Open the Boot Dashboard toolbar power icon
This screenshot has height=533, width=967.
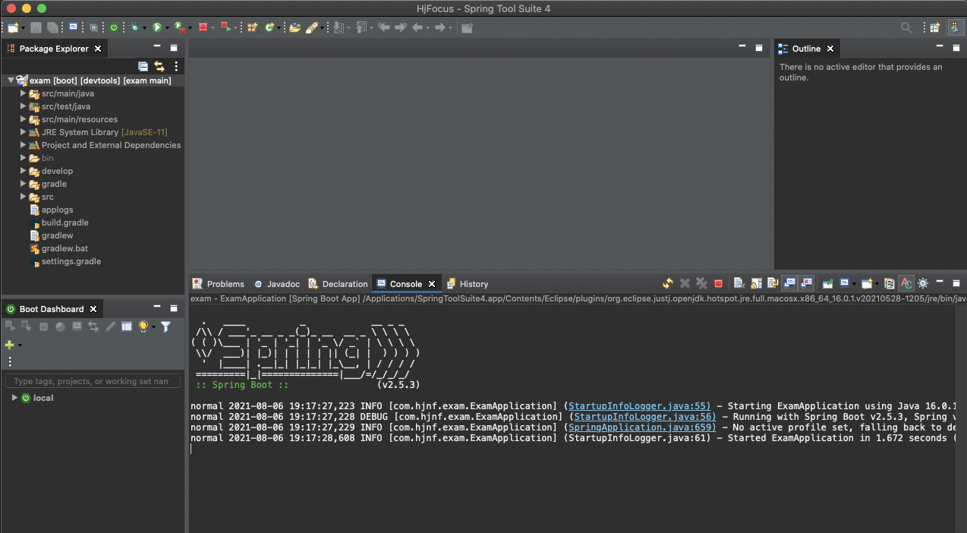tap(113, 27)
